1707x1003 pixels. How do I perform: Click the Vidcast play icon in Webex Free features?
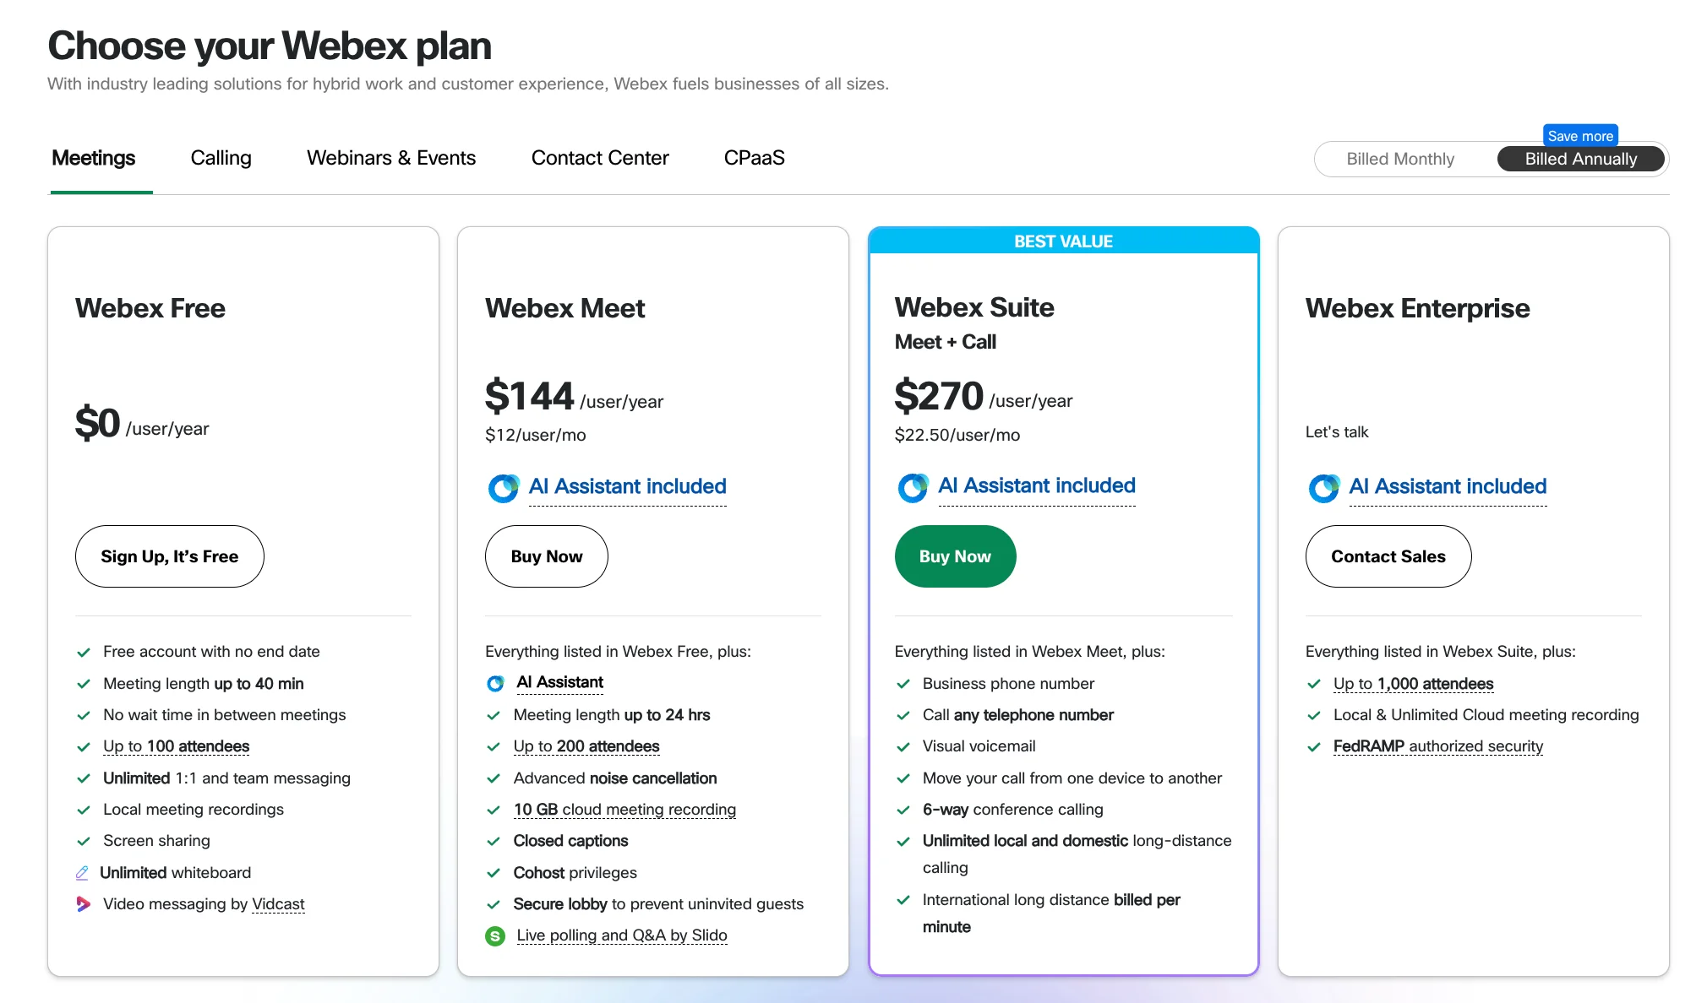click(84, 903)
